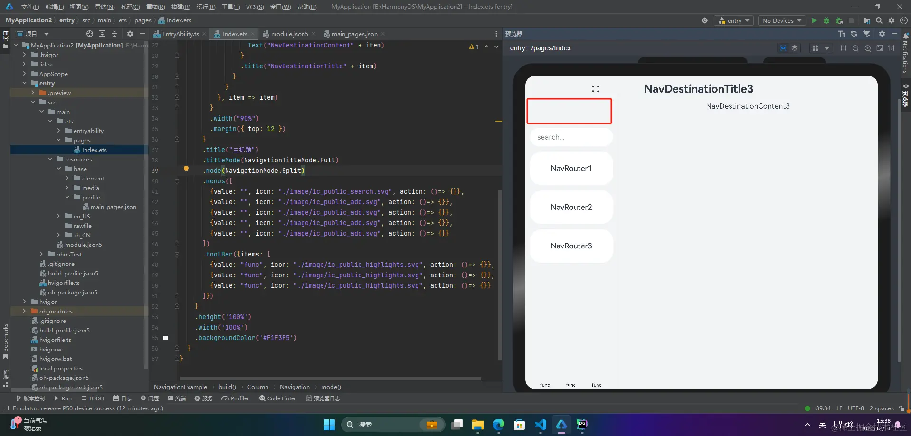This screenshot has width=911, height=436.
Task: Toggle the layers view in previewer
Action: point(795,48)
